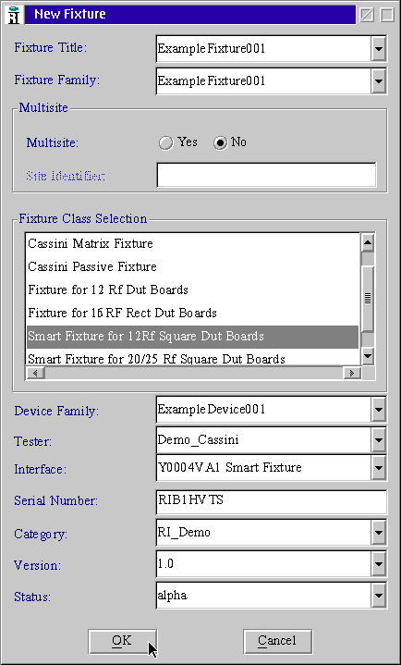The height and width of the screenshot is (665, 401).
Task: Expand the Fixture Family combo box
Action: coord(378,80)
